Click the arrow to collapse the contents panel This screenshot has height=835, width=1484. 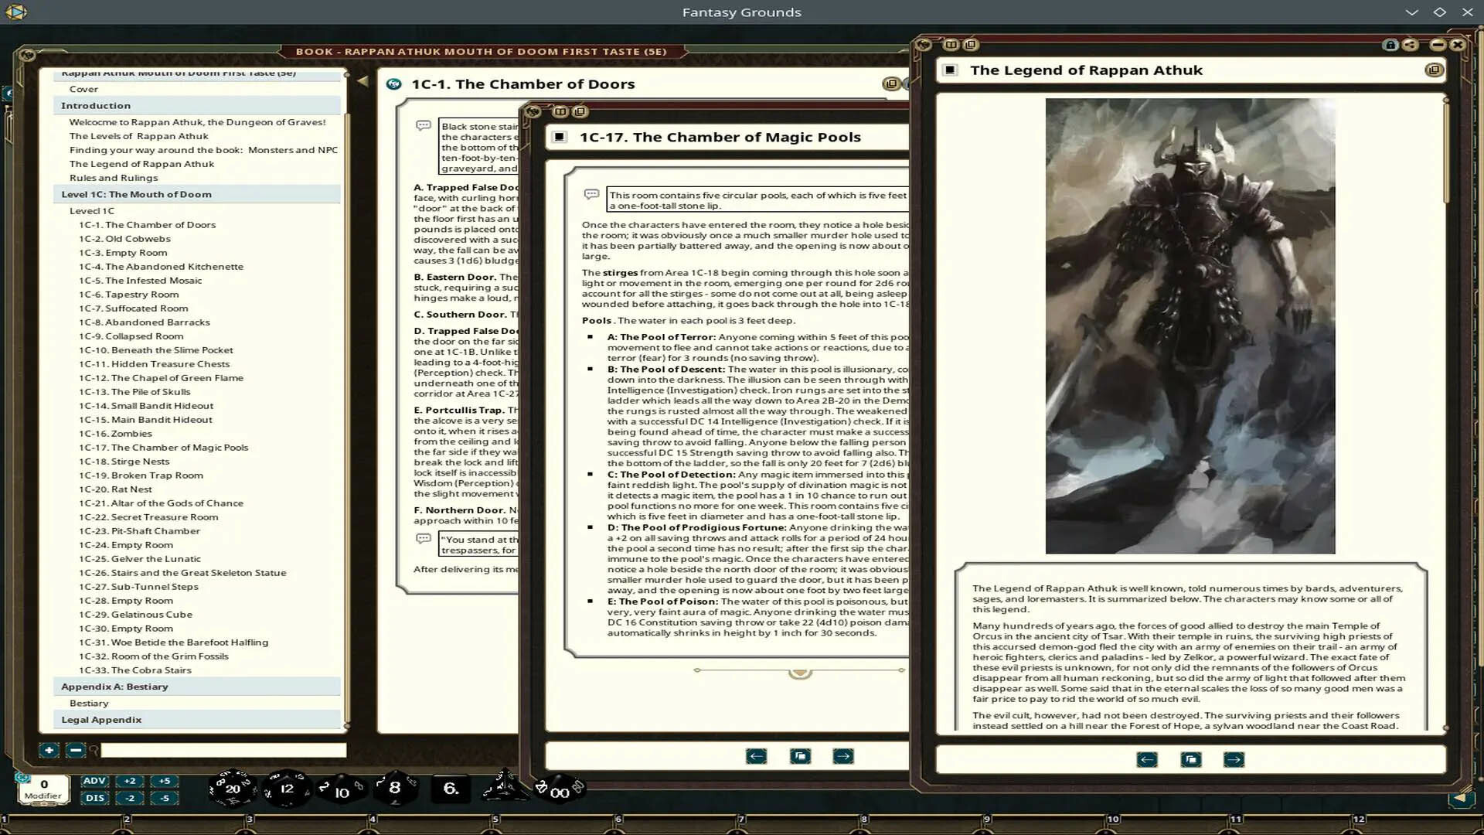tap(364, 80)
